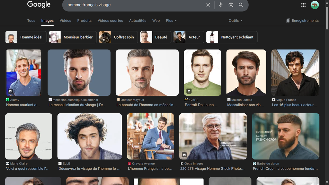The image size is (329, 185).
Task: Apply the Nettoyant exfoliant filter chip
Action: [232, 37]
